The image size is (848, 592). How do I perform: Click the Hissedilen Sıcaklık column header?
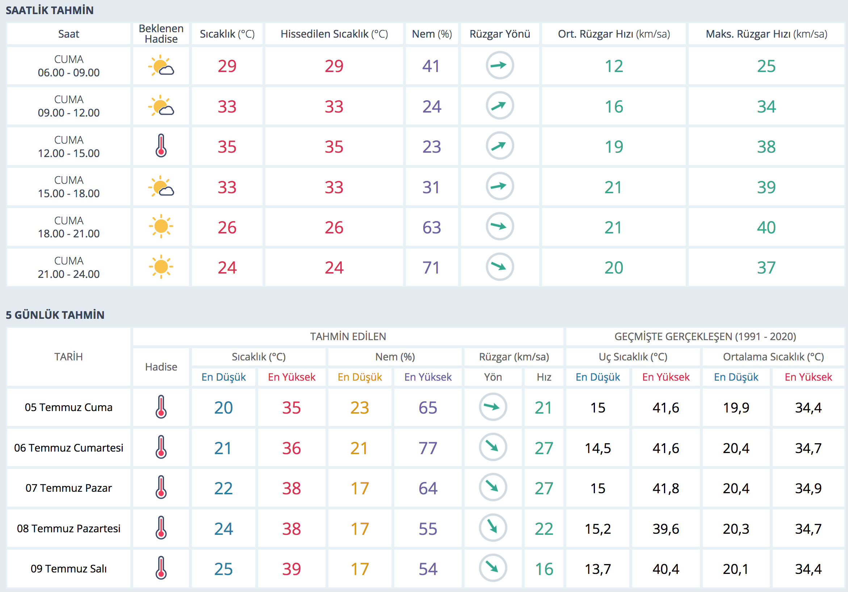coord(334,34)
